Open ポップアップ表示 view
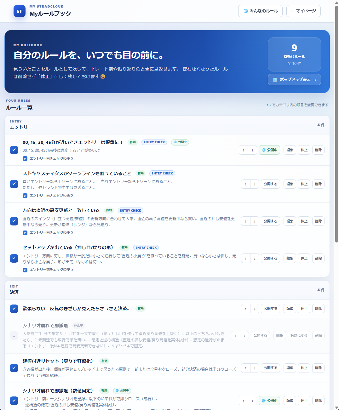 (294, 80)
